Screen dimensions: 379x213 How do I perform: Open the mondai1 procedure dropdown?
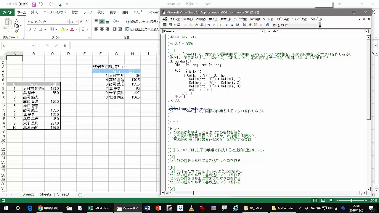366,31
